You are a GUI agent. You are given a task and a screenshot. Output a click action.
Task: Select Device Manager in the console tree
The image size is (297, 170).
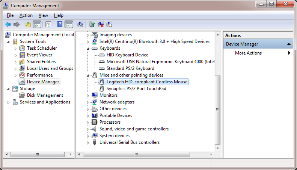pos(43,82)
